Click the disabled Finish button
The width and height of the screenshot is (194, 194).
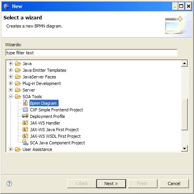[x=142, y=184]
